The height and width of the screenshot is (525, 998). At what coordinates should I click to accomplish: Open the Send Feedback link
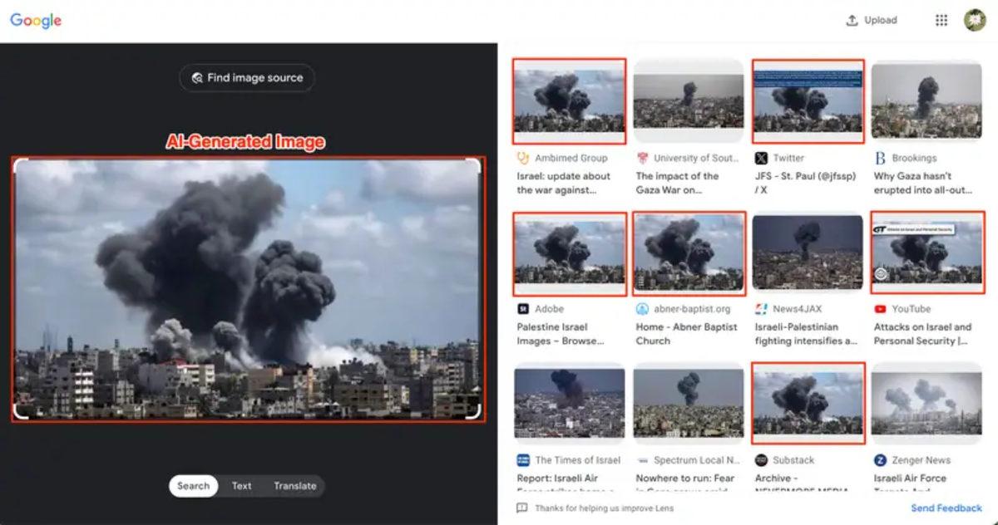(x=946, y=508)
